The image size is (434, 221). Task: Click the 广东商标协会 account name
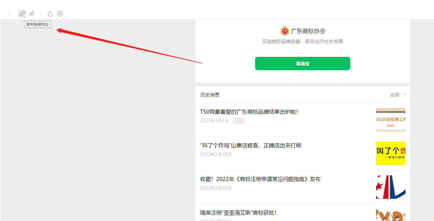(308, 31)
